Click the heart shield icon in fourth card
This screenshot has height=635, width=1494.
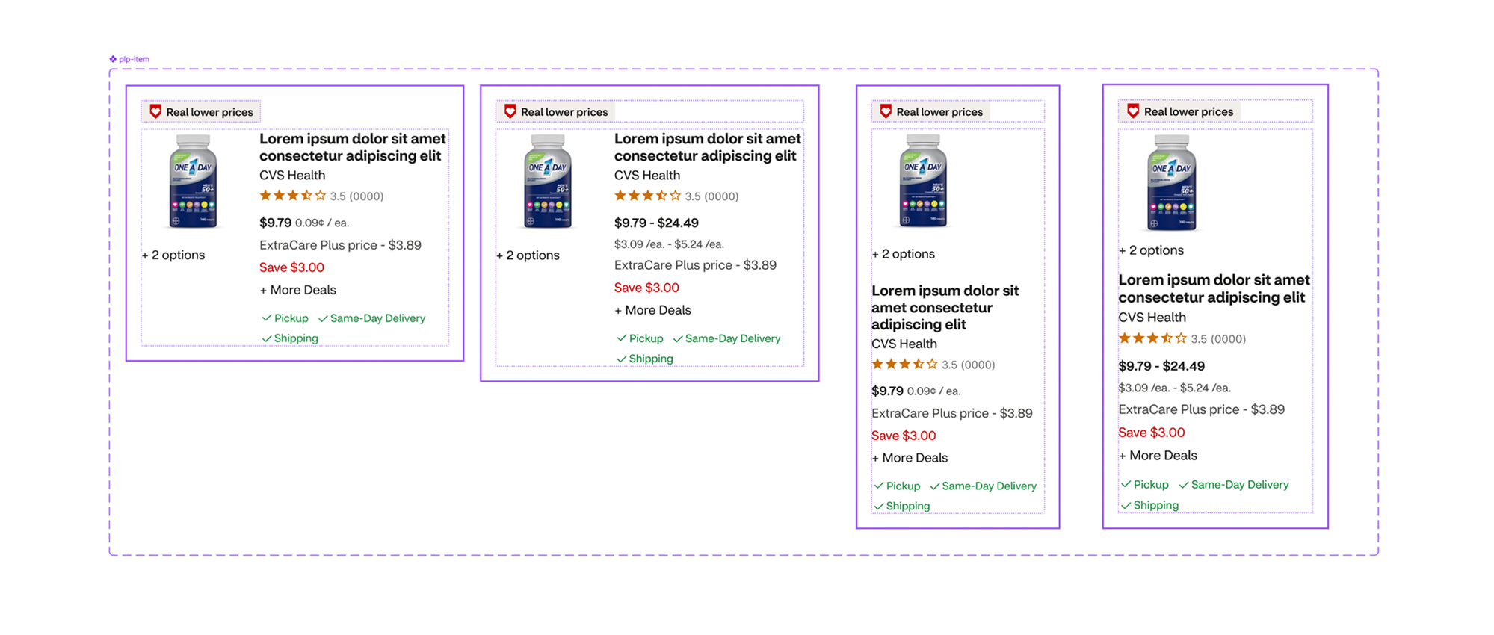[x=1133, y=111]
